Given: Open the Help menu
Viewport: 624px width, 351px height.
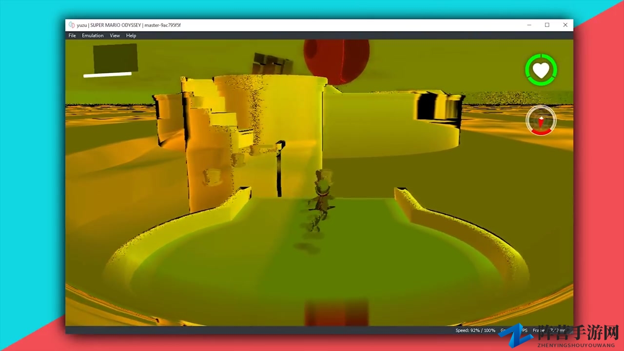Looking at the screenshot, I should click(131, 36).
